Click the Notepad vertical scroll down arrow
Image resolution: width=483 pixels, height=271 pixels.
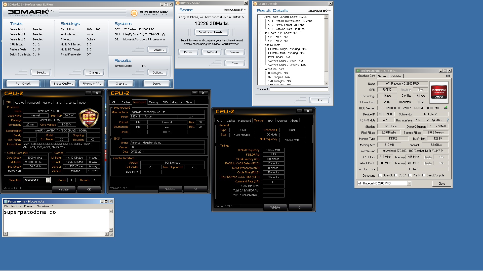pyautogui.click(x=111, y=230)
